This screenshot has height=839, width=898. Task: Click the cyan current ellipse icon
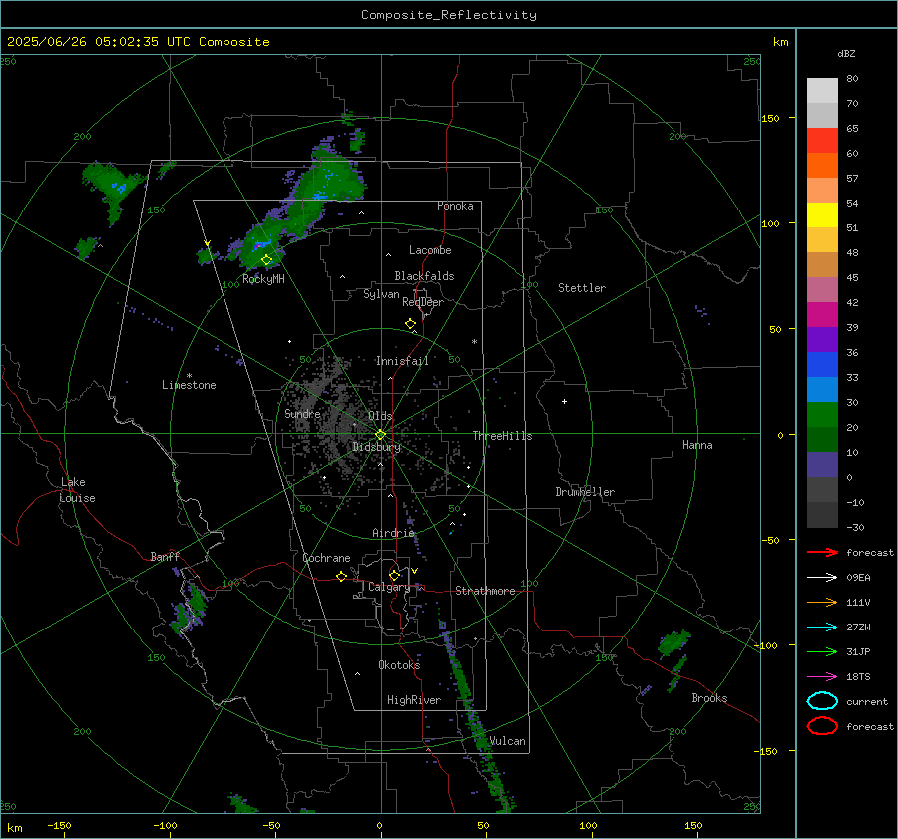[x=822, y=701]
